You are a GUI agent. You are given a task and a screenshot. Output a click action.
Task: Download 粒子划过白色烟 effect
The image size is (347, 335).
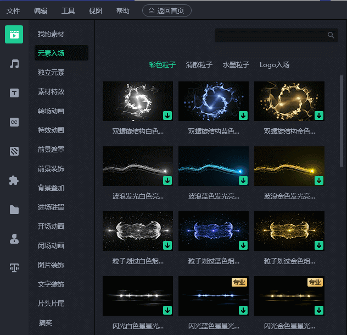[167, 245]
